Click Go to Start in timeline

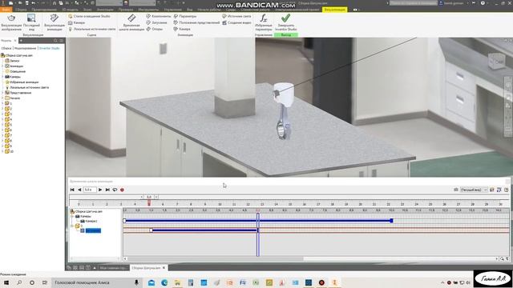[x=72, y=190]
